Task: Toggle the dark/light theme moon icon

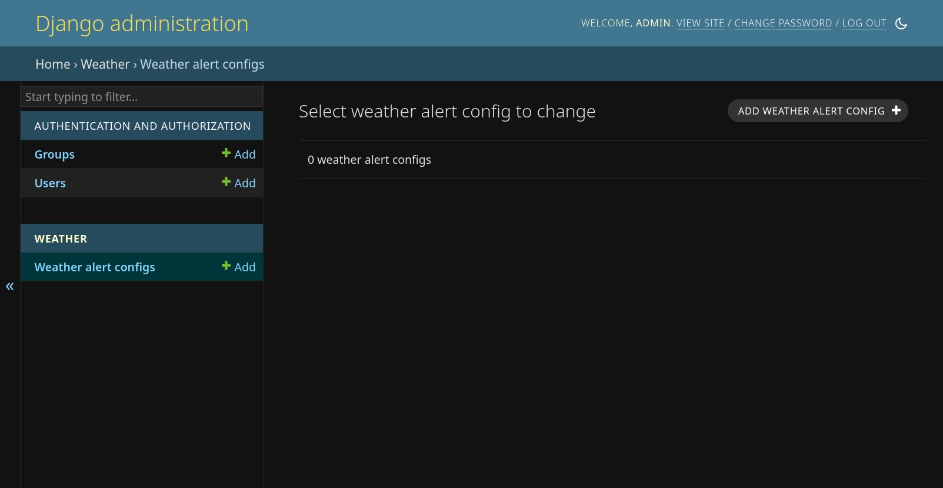Action: pyautogui.click(x=901, y=23)
